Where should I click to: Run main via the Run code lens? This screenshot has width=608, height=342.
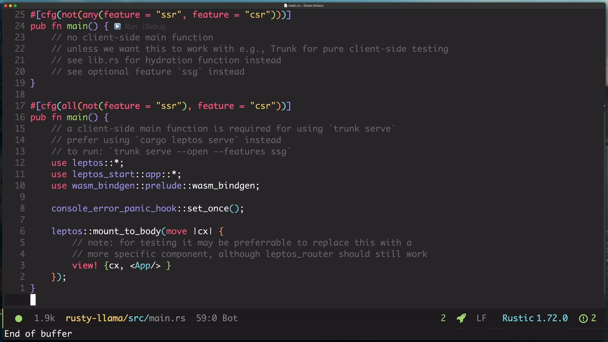pos(131,27)
